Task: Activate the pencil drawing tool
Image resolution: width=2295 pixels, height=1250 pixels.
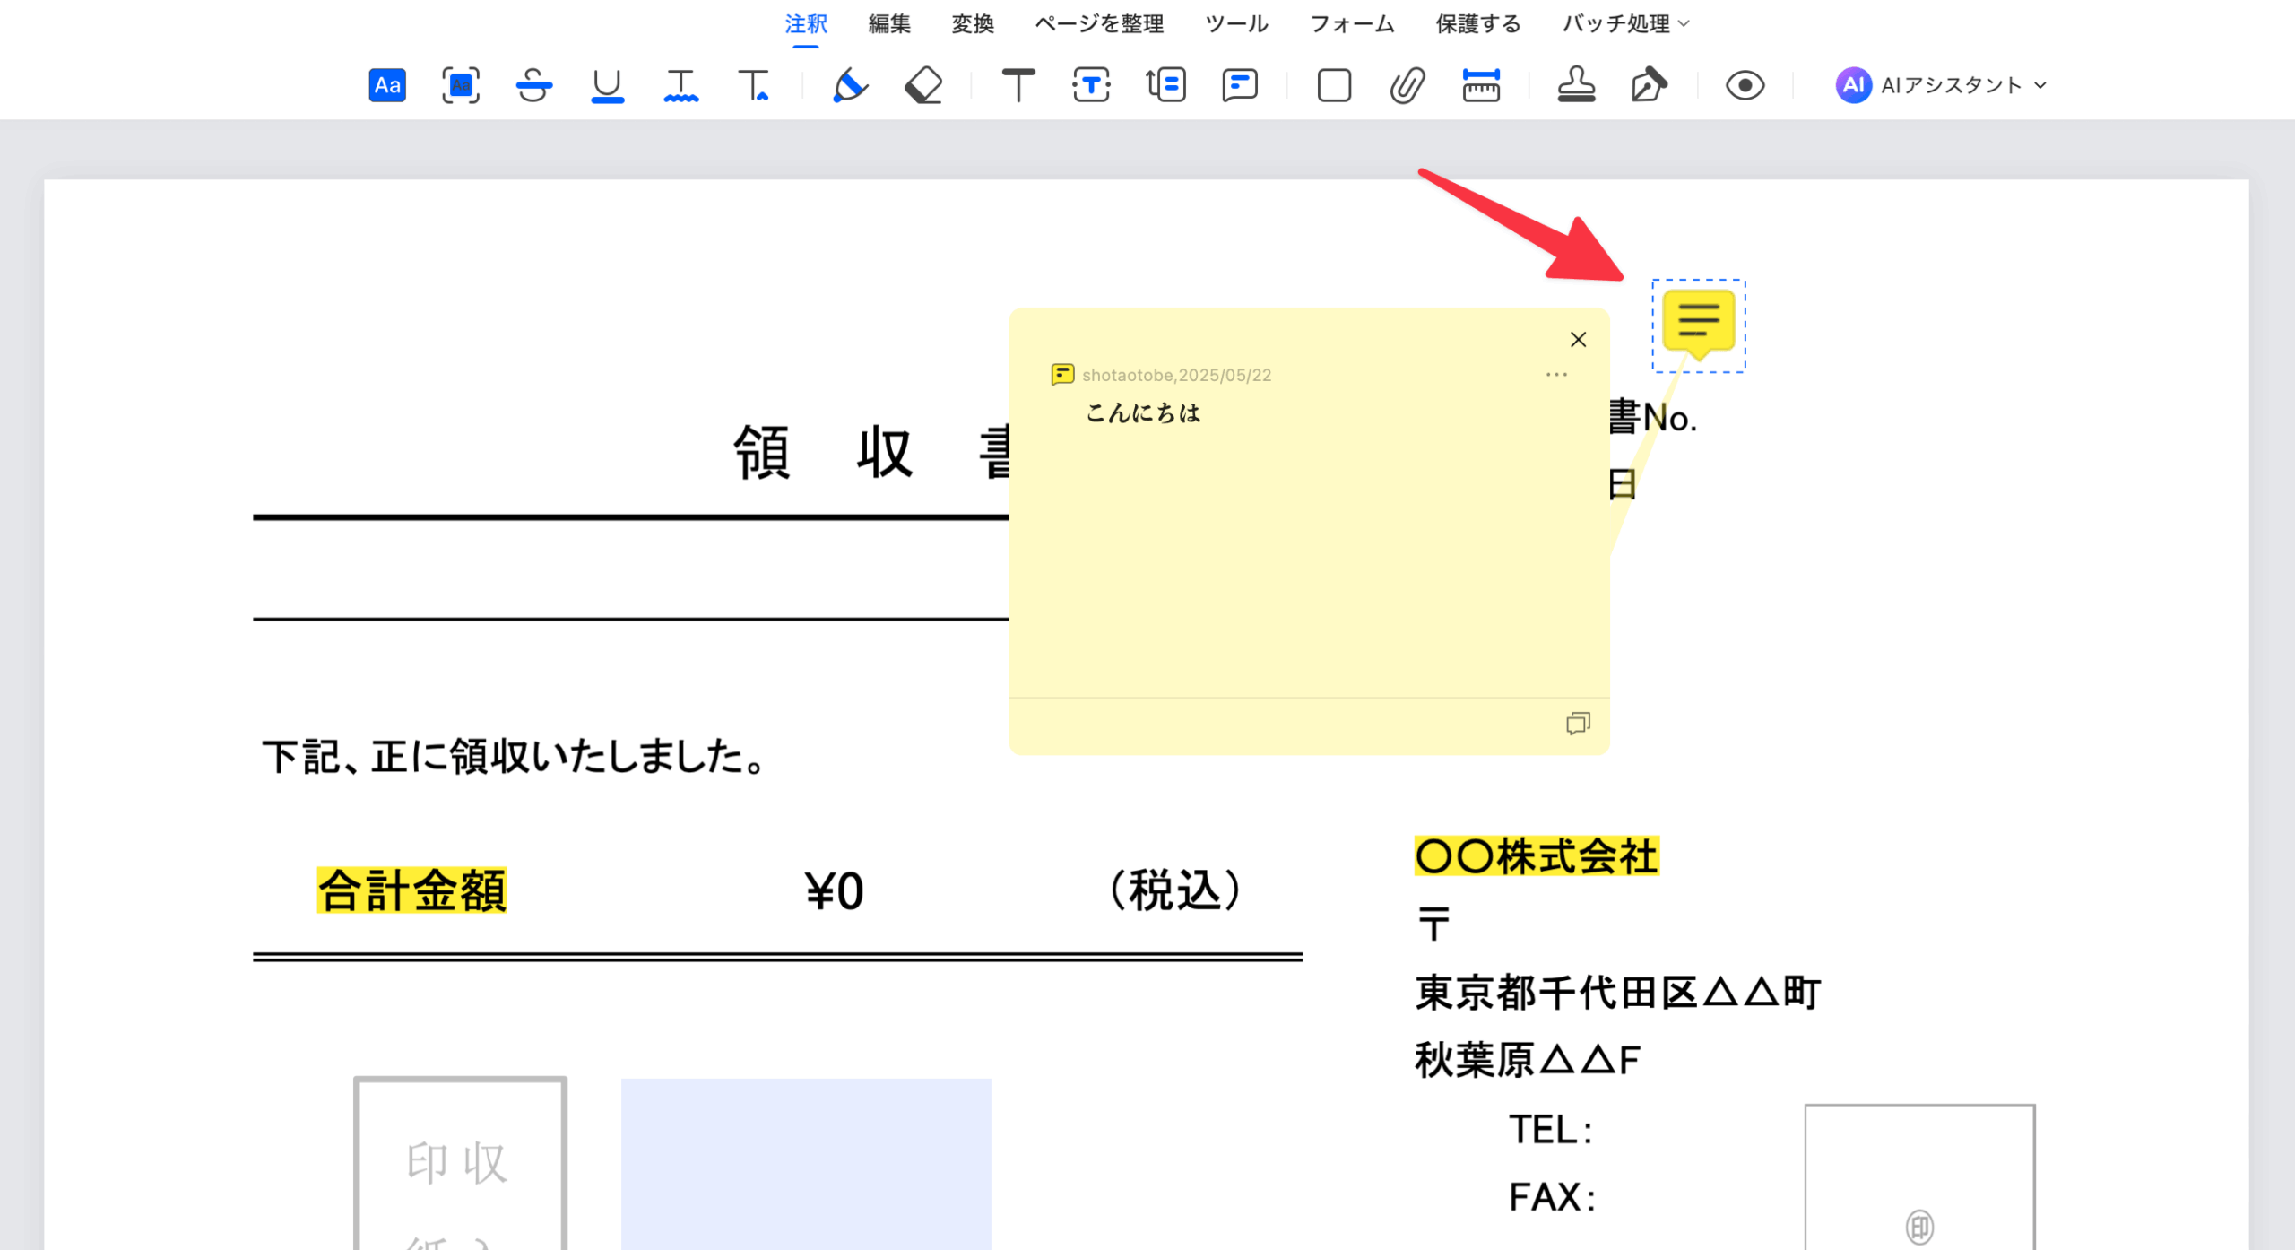Action: 849,85
